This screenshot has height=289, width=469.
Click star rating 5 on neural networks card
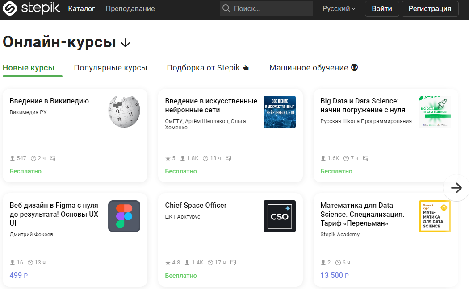tap(168, 158)
